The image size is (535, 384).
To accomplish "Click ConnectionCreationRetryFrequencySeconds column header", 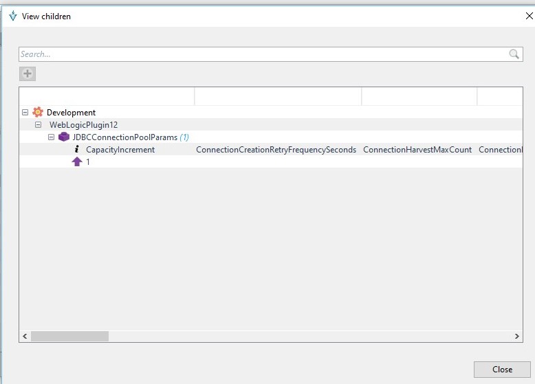I will 276,150.
